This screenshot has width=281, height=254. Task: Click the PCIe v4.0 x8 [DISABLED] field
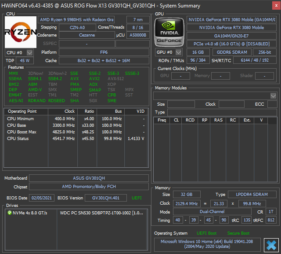pyautogui.click(x=231, y=44)
